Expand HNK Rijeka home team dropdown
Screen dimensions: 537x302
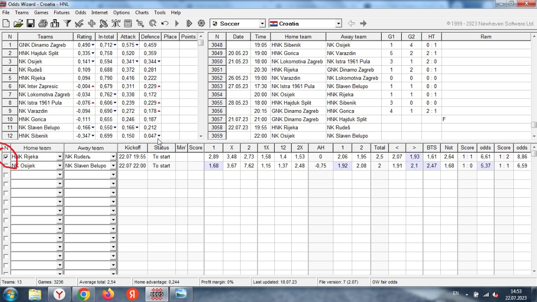point(60,157)
